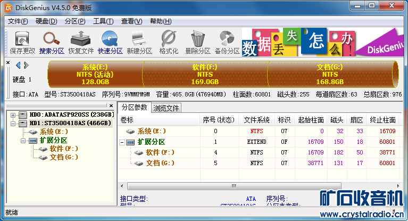Select the 系统(E:) partition bar segment
Image resolution: width=408 pixels, height=221 pixels.
click(x=96, y=74)
